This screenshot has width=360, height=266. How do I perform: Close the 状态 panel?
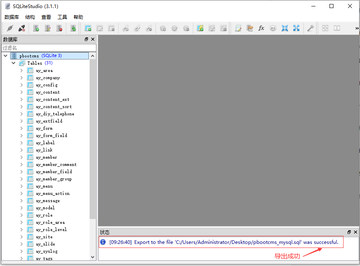[x=356, y=232]
